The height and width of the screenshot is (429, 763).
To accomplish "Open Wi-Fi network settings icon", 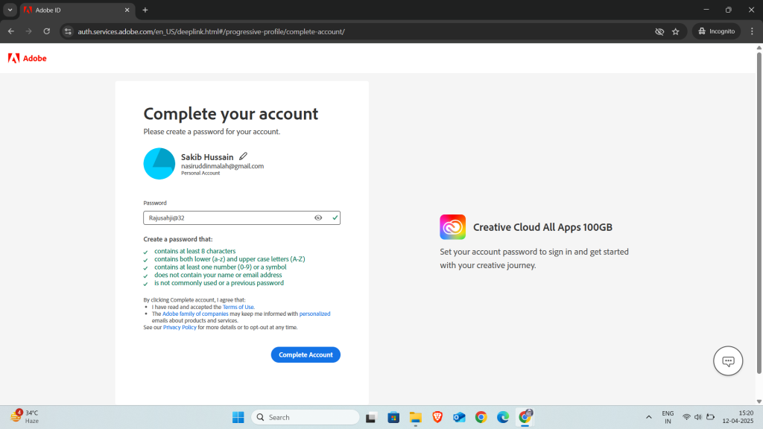I will (x=686, y=417).
